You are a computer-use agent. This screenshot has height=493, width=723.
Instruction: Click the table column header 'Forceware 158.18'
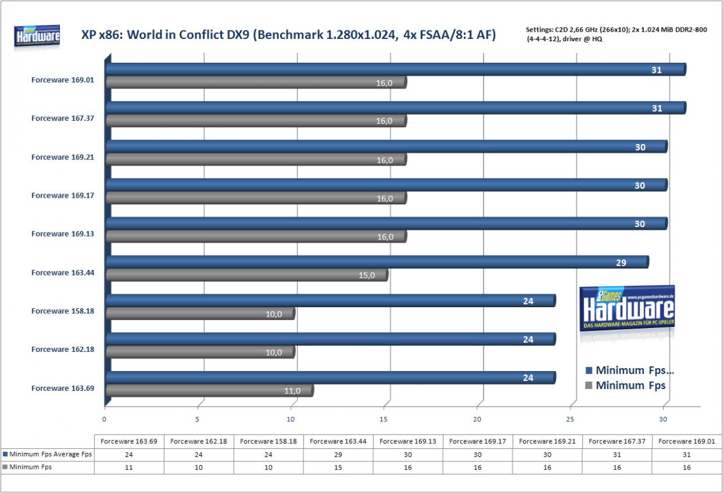coord(268,441)
